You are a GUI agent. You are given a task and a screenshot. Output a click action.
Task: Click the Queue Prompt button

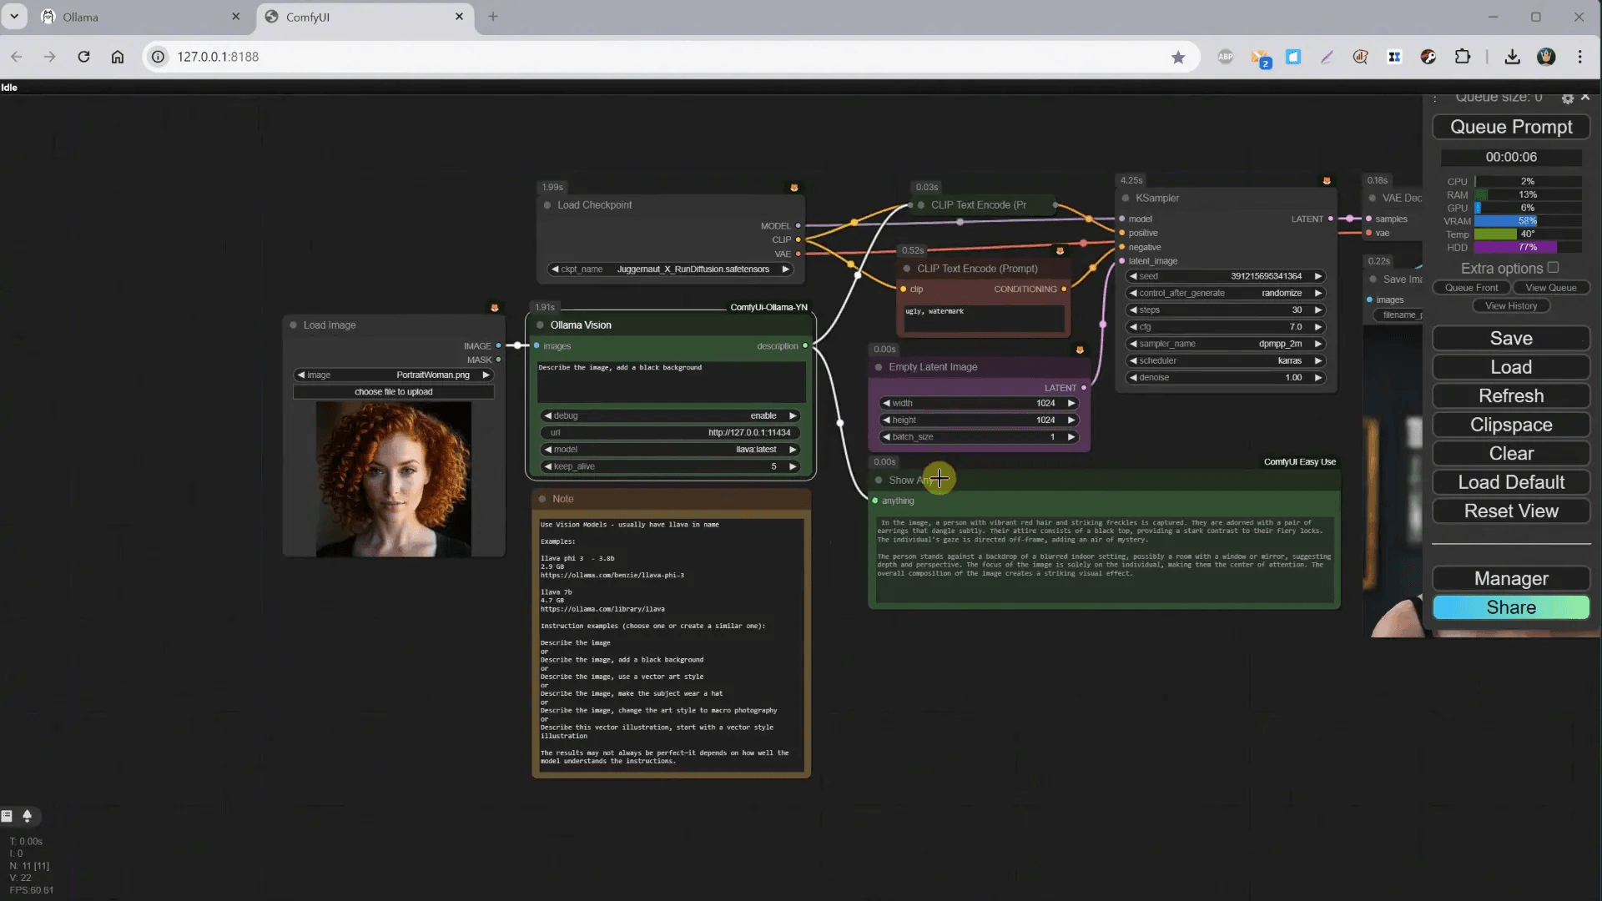coord(1511,127)
